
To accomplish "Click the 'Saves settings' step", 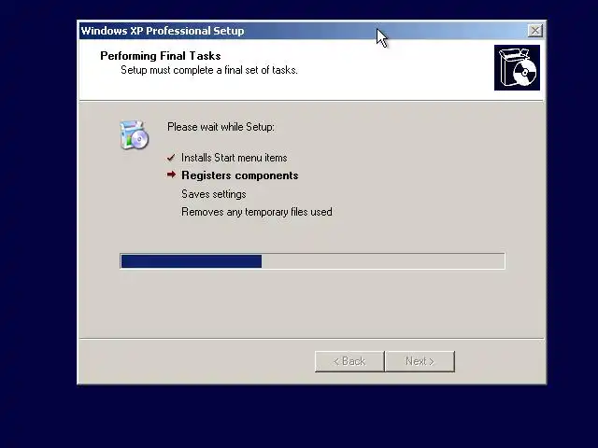I will (x=214, y=194).
